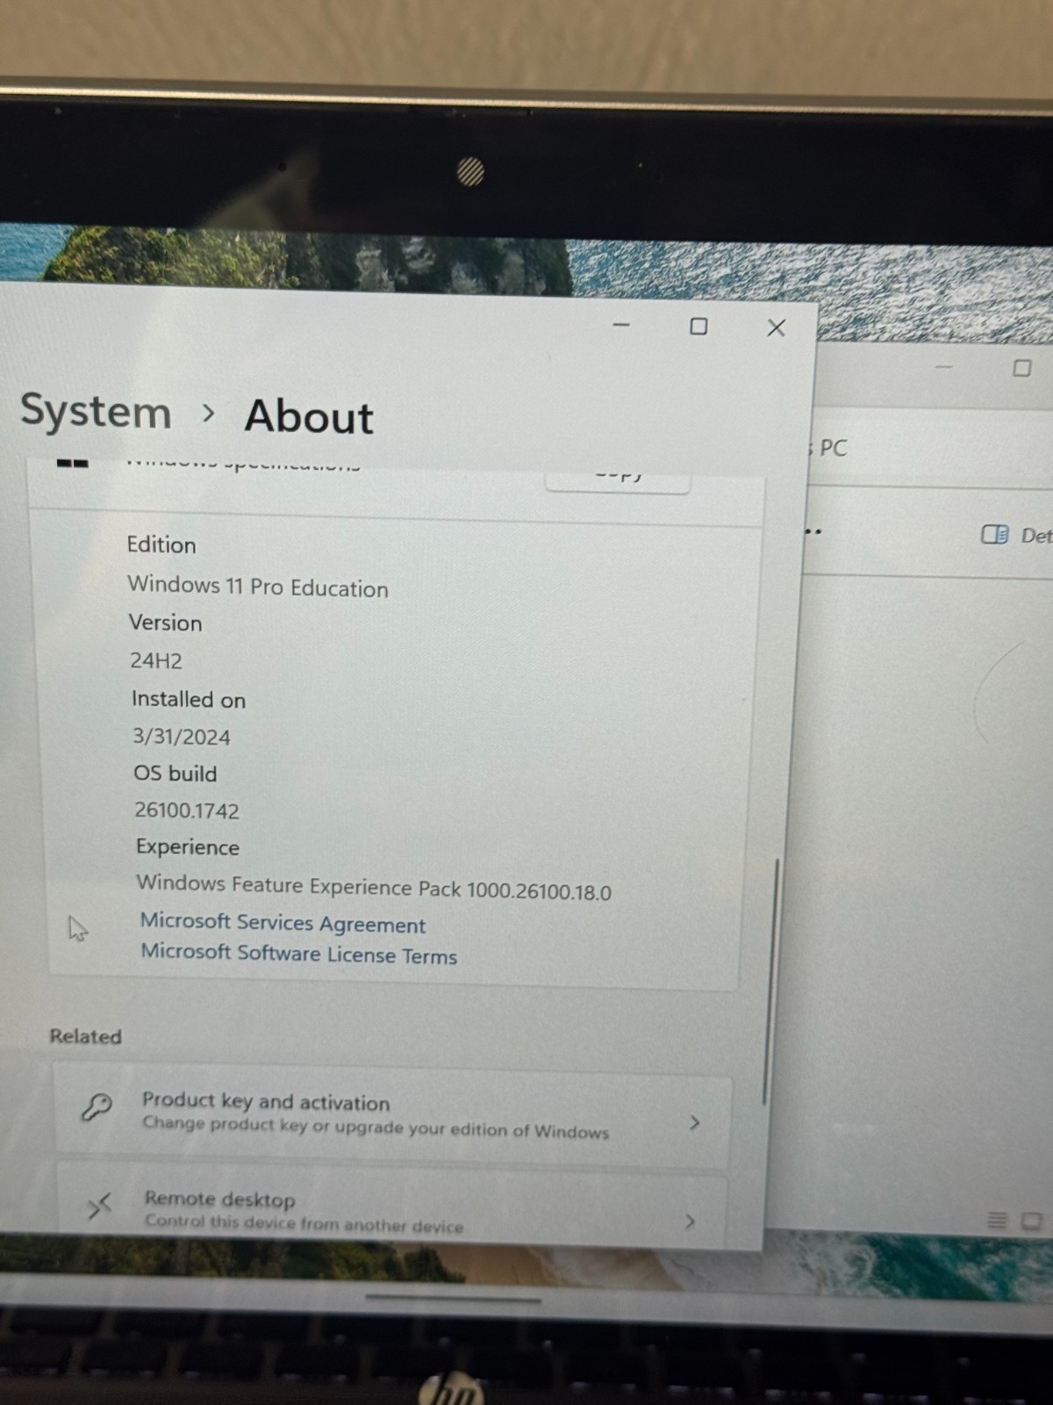Viewport: 1053px width, 1405px height.
Task: Expand Remote desktop chevron
Action: [690, 1221]
